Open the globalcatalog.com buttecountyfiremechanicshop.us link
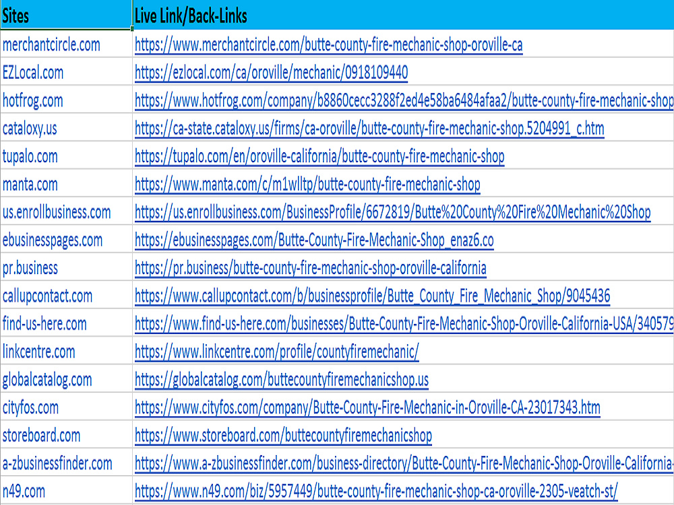 click(x=282, y=380)
